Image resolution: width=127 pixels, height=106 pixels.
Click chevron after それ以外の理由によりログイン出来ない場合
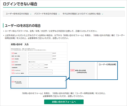(x=102, y=14)
